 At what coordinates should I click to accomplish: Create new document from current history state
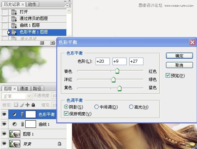[x=42, y=43]
